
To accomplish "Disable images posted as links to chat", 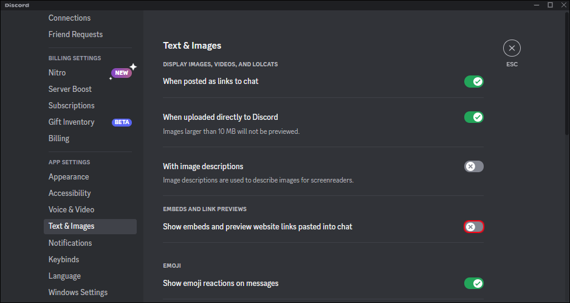I will [x=473, y=82].
